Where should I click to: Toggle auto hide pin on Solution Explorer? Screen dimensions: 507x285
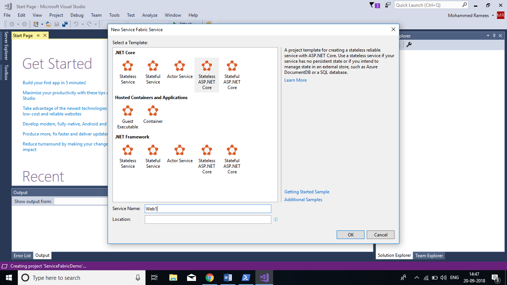(x=494, y=36)
